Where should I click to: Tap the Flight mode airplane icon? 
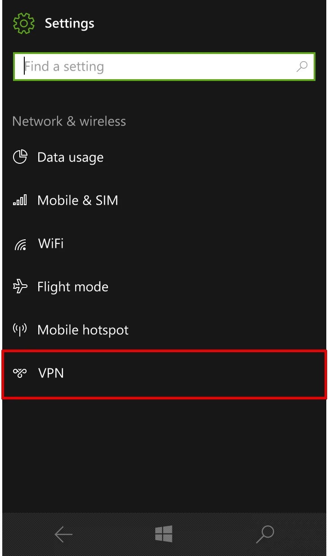[x=20, y=287]
